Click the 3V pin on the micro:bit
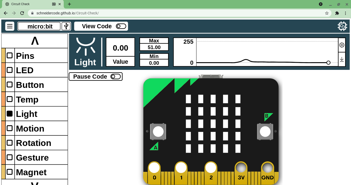 (241, 168)
